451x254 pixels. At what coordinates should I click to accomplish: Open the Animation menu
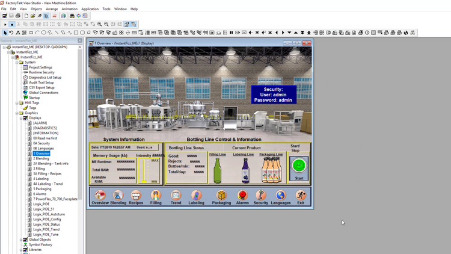point(69,9)
